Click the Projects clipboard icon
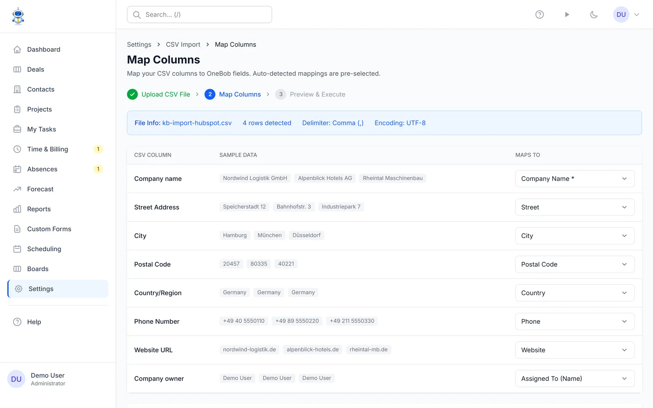Screen dimensions: 653x408 tap(17, 109)
